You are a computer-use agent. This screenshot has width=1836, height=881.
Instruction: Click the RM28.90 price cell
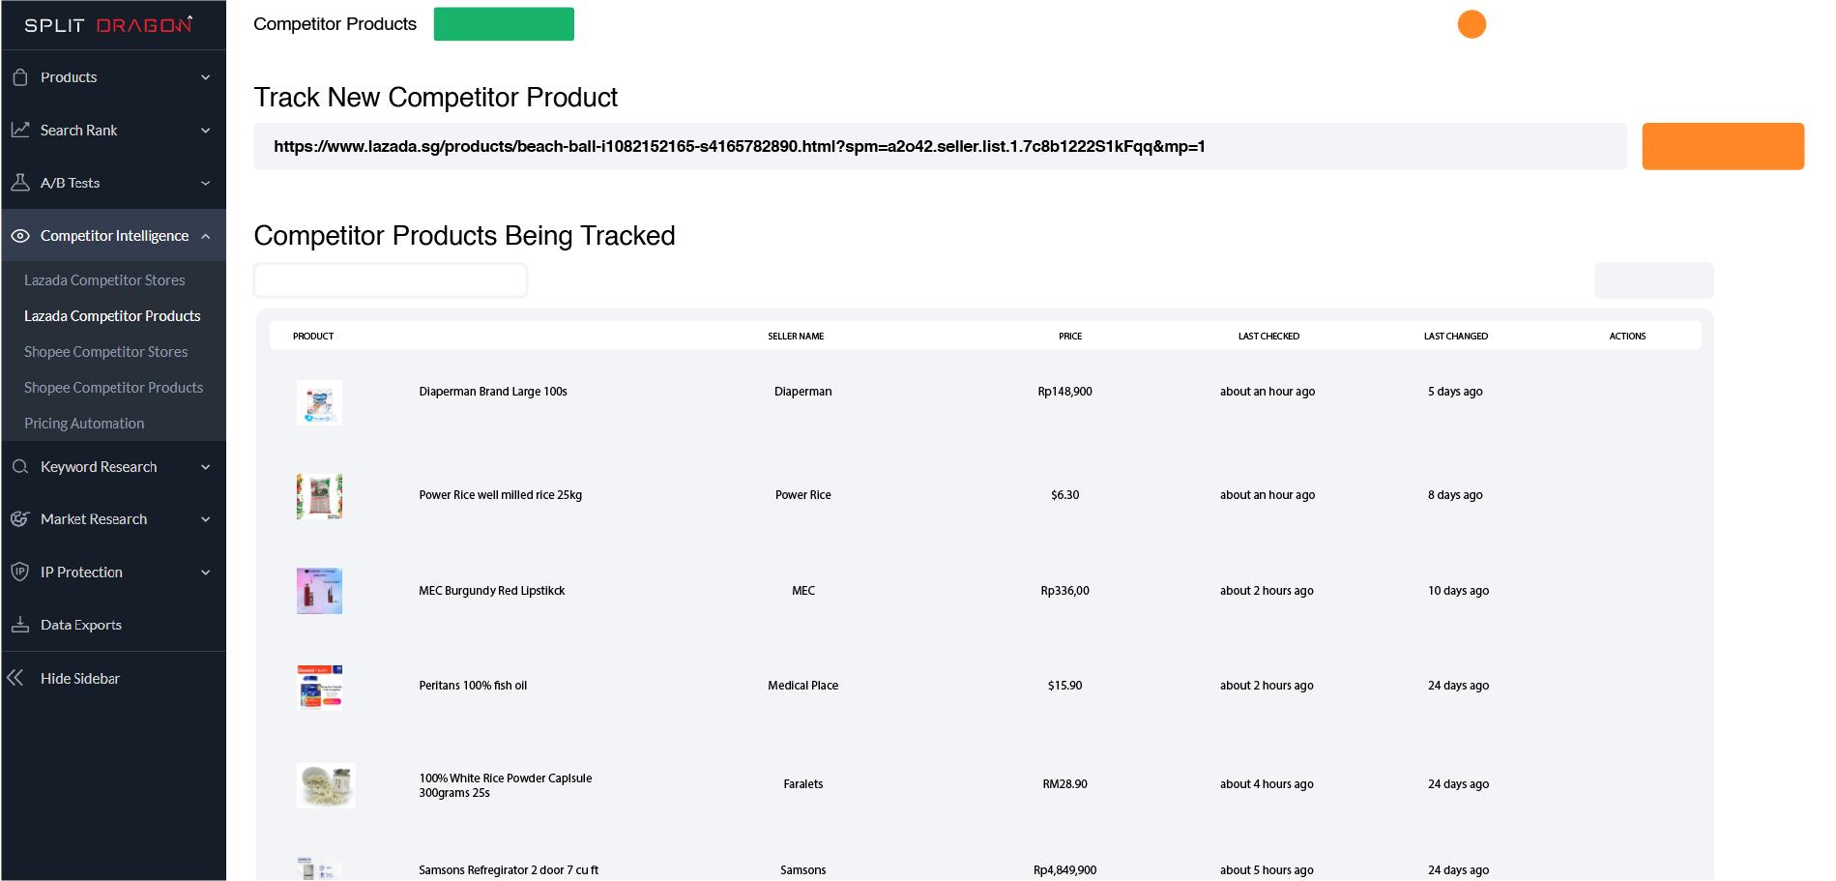pyautogui.click(x=1065, y=784)
